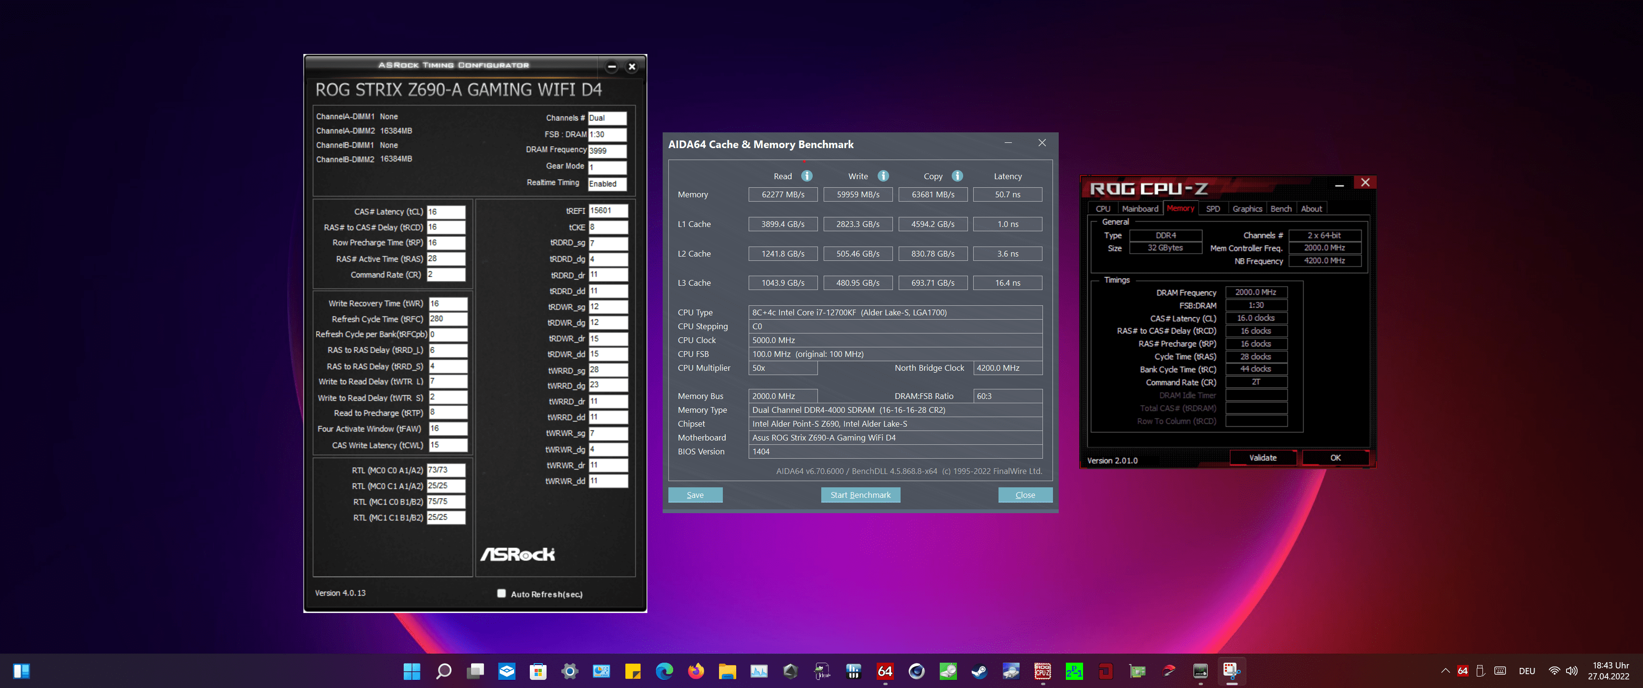Open the touch keyboard tray icon
The image size is (1643, 688).
point(1500,671)
